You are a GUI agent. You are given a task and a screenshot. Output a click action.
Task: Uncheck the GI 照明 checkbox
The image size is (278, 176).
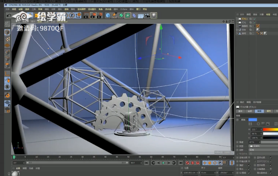click(x=249, y=173)
